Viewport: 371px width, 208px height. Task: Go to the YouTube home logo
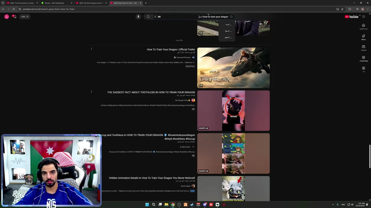tap(352, 17)
